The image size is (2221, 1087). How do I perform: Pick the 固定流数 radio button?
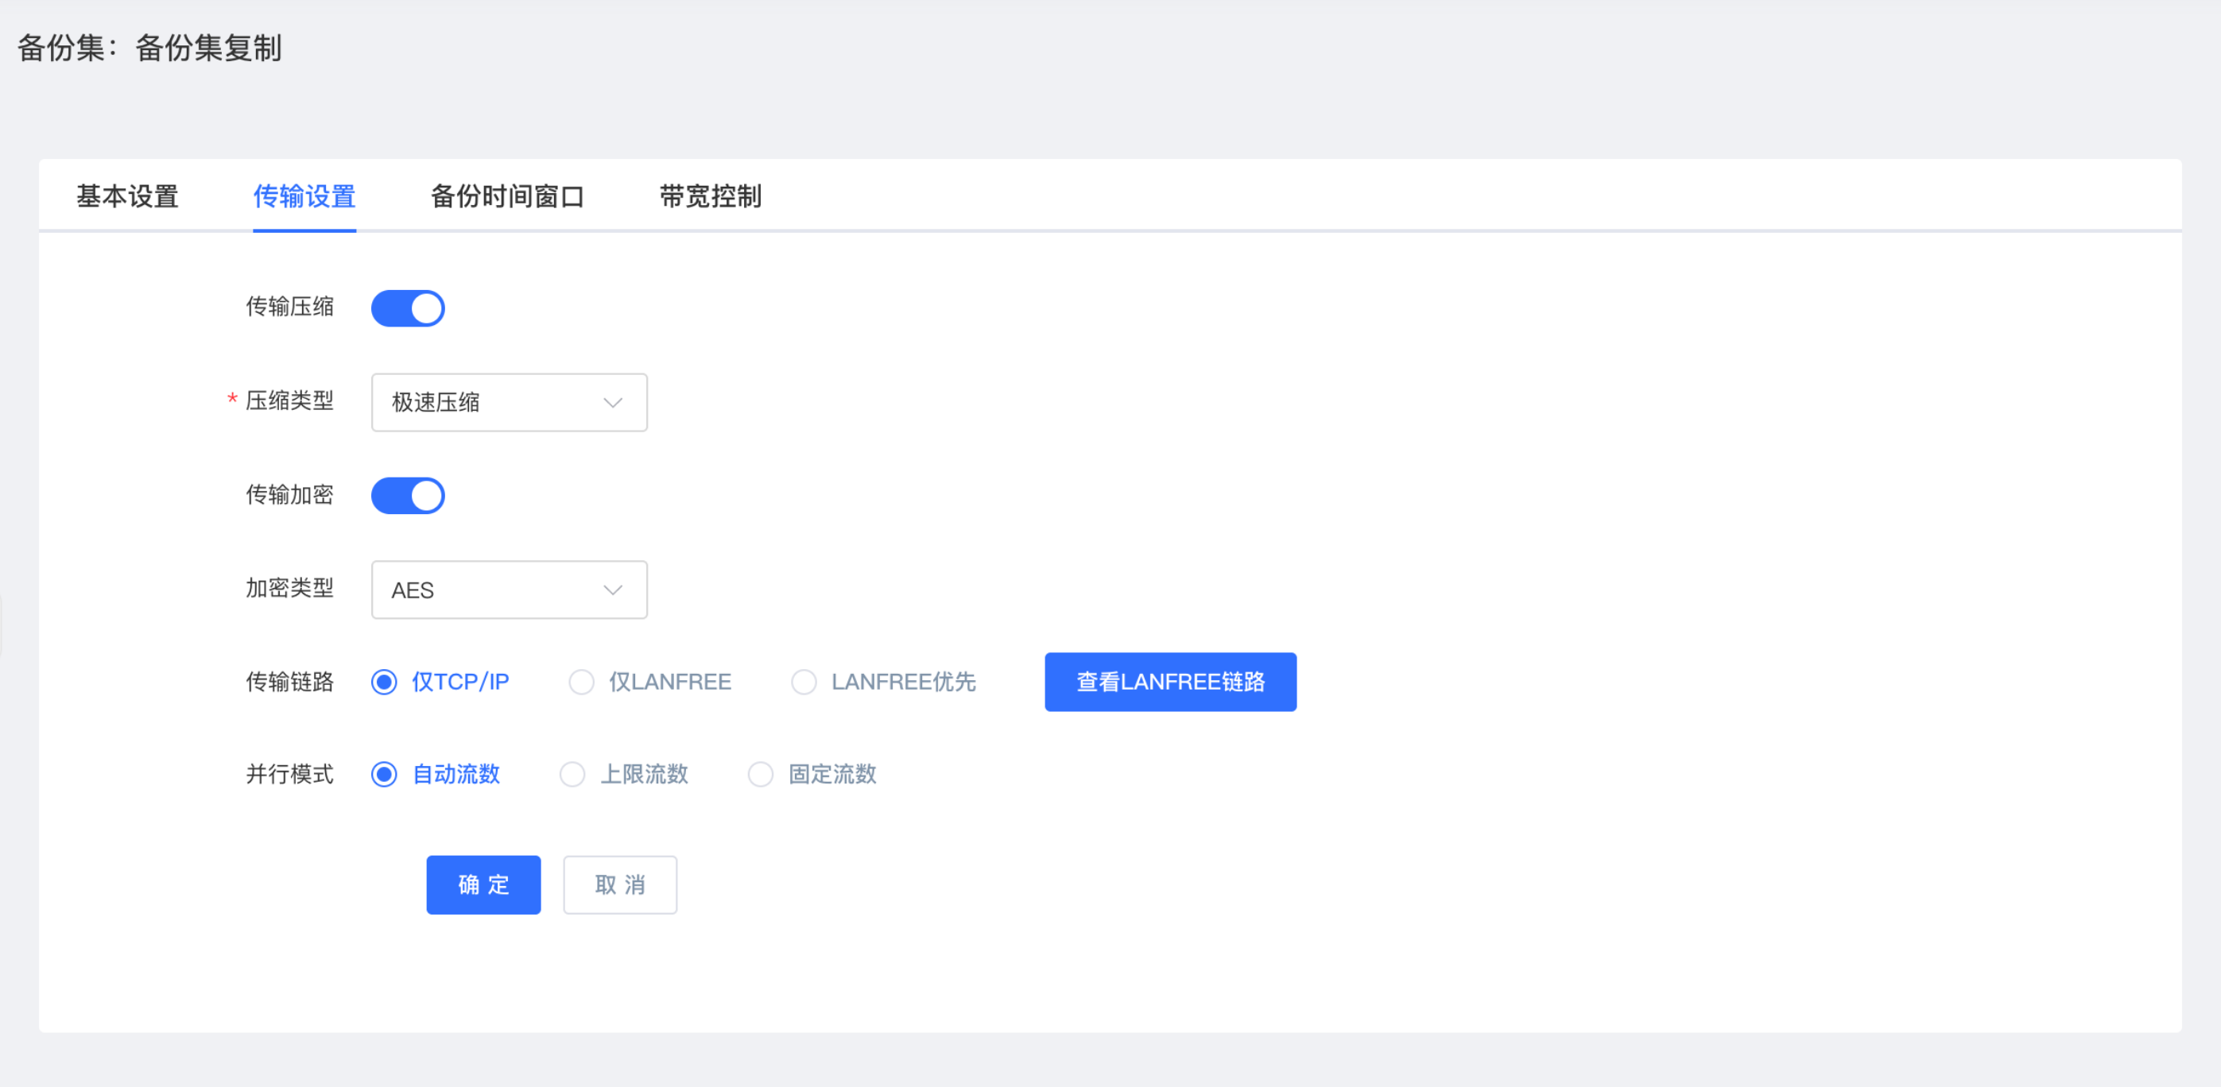point(761,774)
